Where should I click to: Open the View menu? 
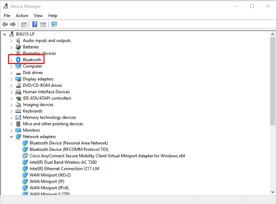click(38, 16)
